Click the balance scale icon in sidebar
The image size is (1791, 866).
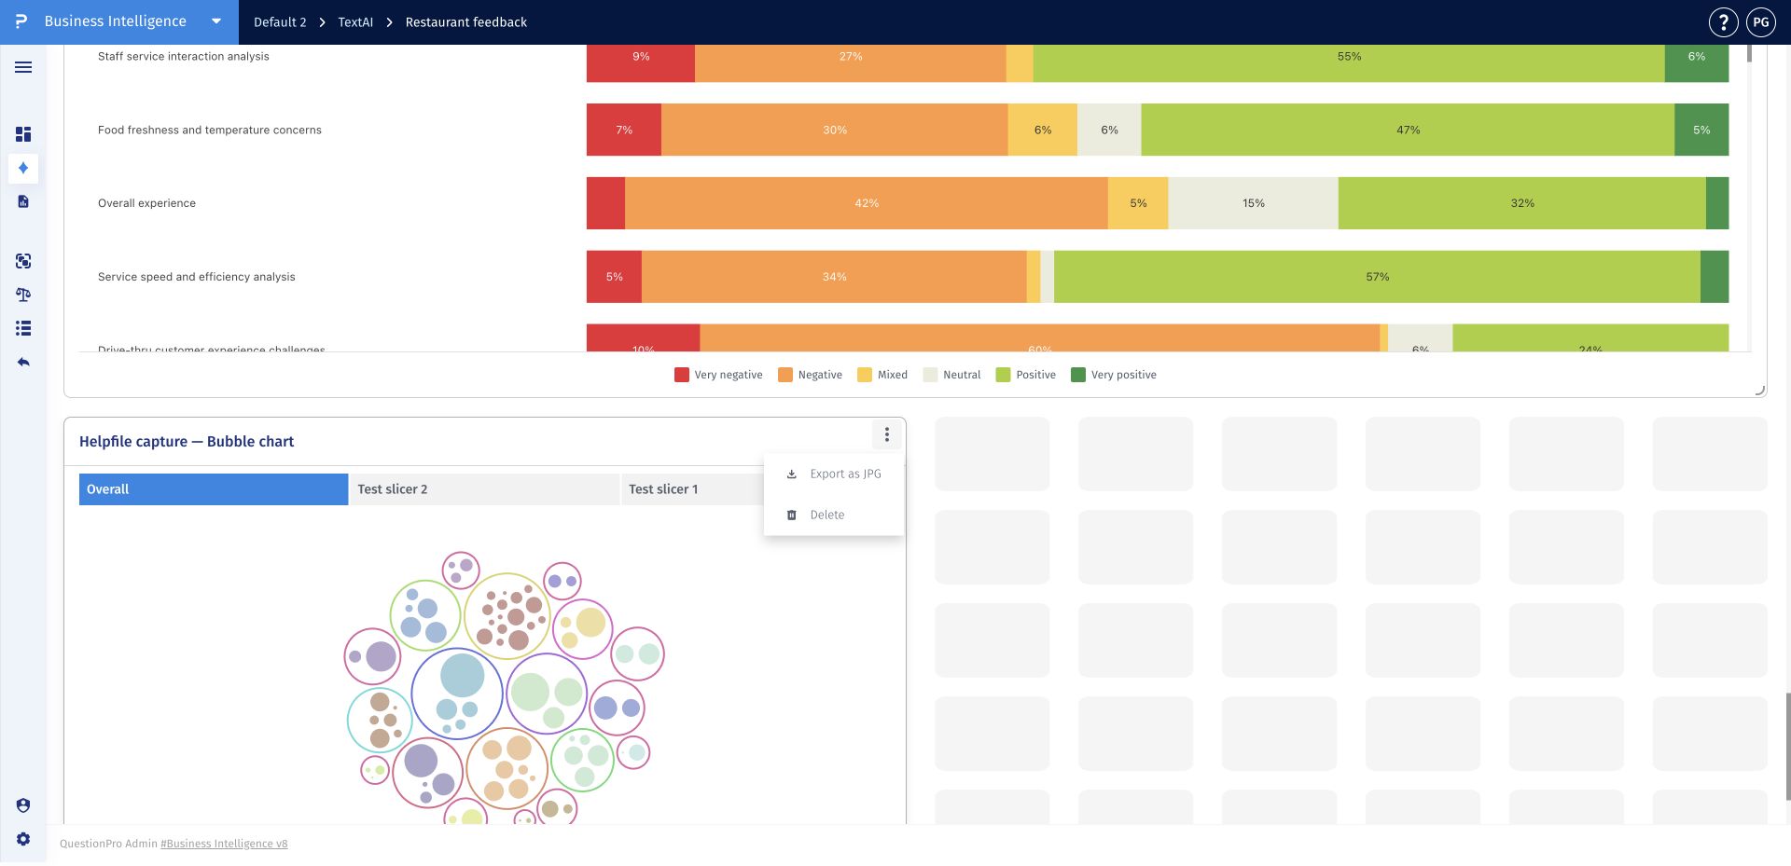[x=23, y=295]
